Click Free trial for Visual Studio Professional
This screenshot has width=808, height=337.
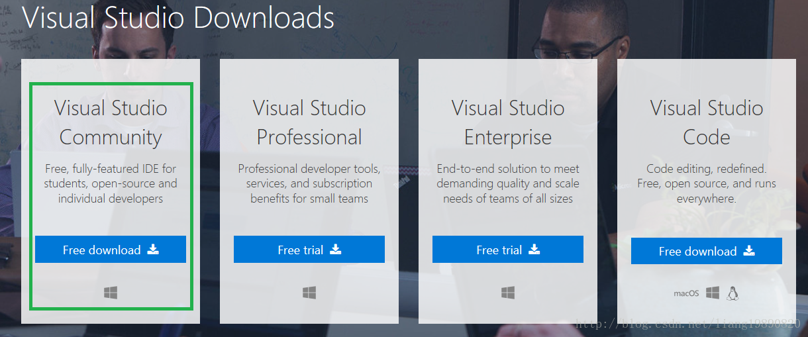pos(309,250)
